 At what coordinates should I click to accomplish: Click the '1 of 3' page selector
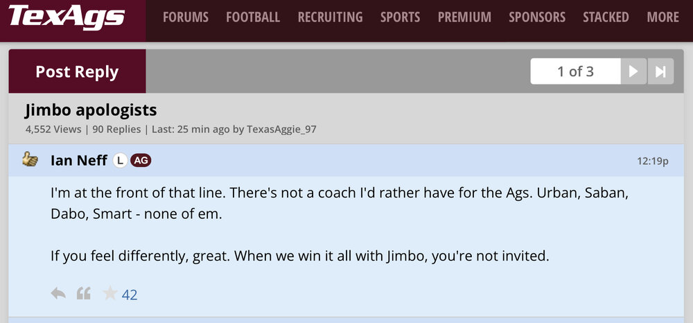[x=575, y=71]
